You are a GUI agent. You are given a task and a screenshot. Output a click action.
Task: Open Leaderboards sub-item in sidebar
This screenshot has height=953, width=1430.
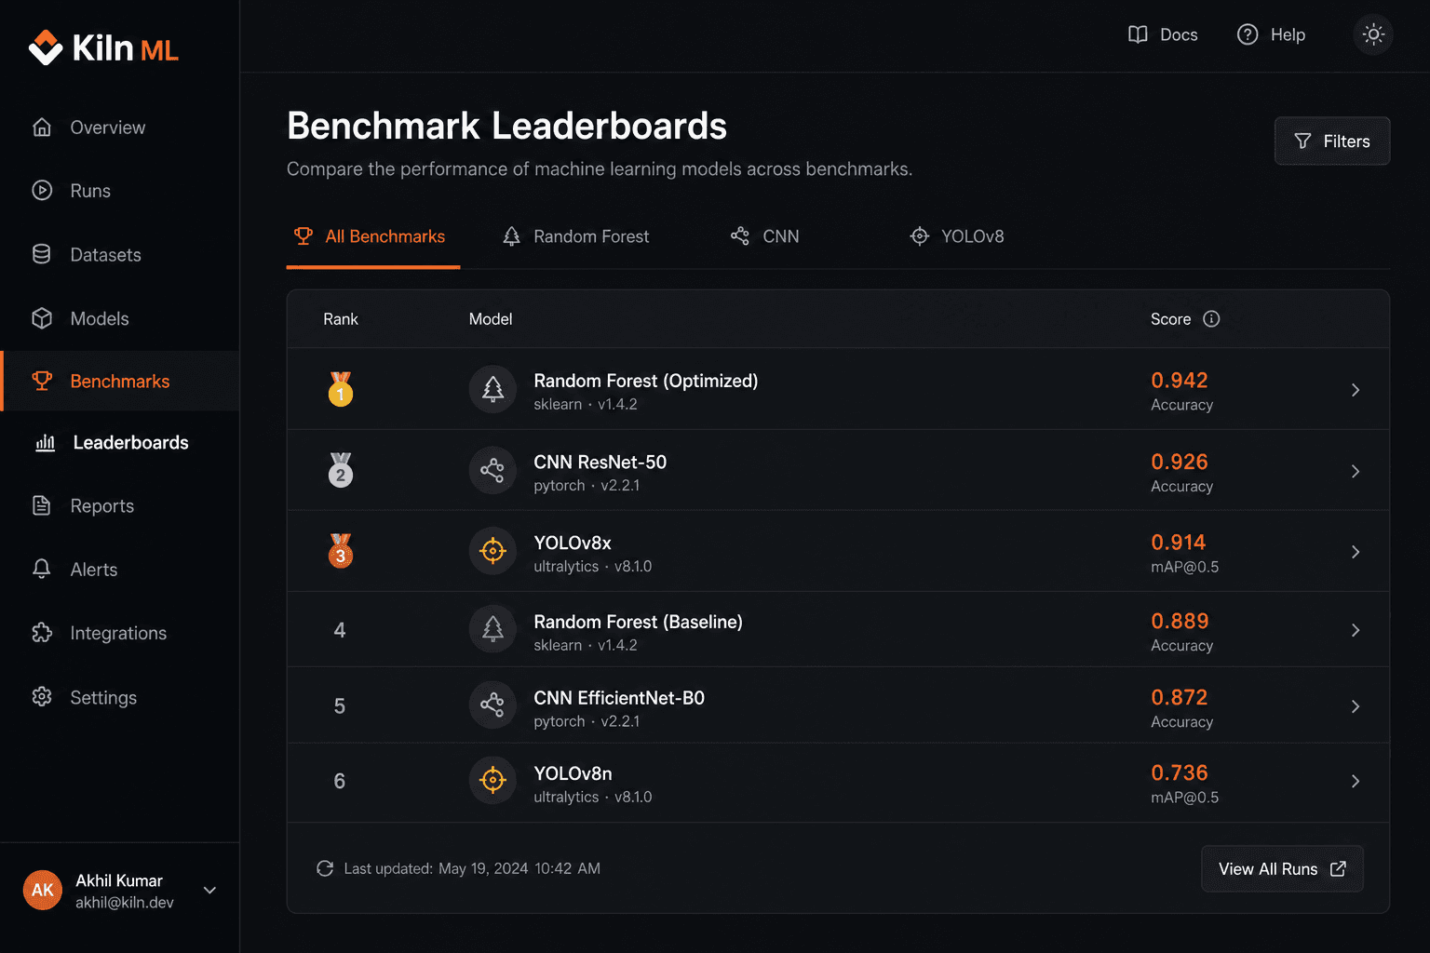point(119,443)
